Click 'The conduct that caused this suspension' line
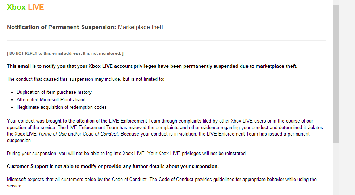This screenshot has width=355, height=195. (85, 79)
